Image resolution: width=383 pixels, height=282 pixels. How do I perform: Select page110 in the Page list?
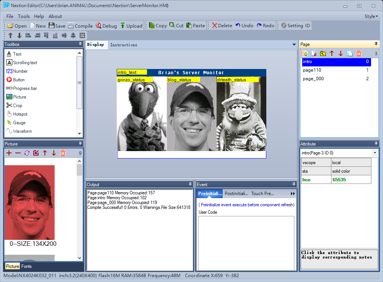tap(336, 70)
